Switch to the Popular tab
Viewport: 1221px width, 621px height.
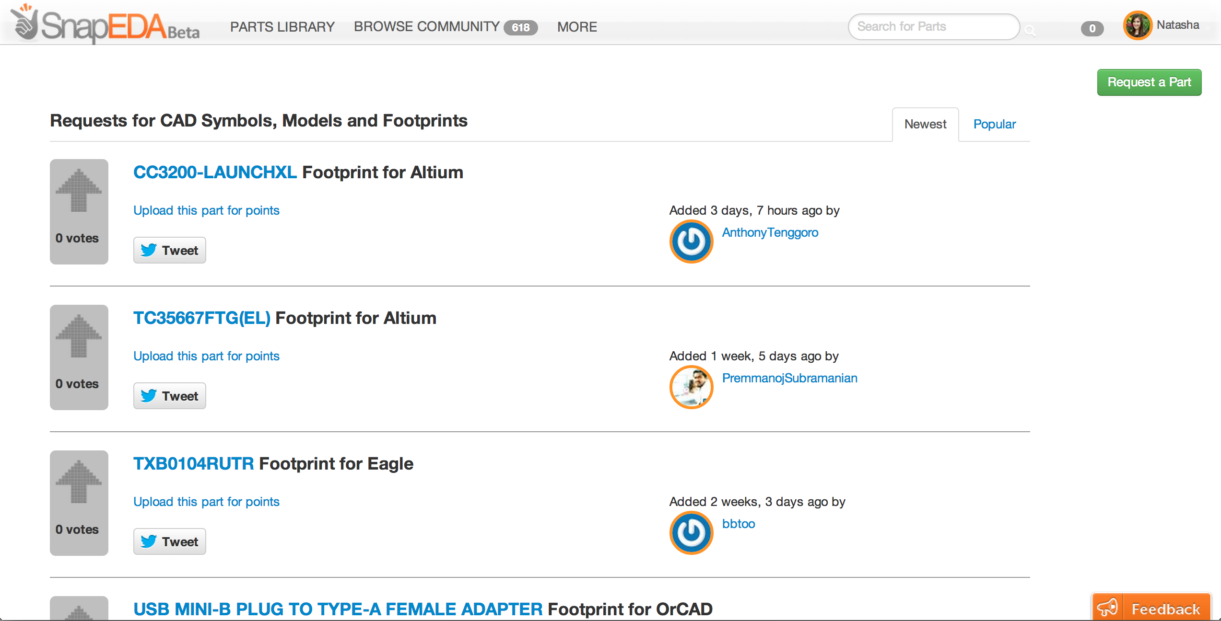(994, 124)
